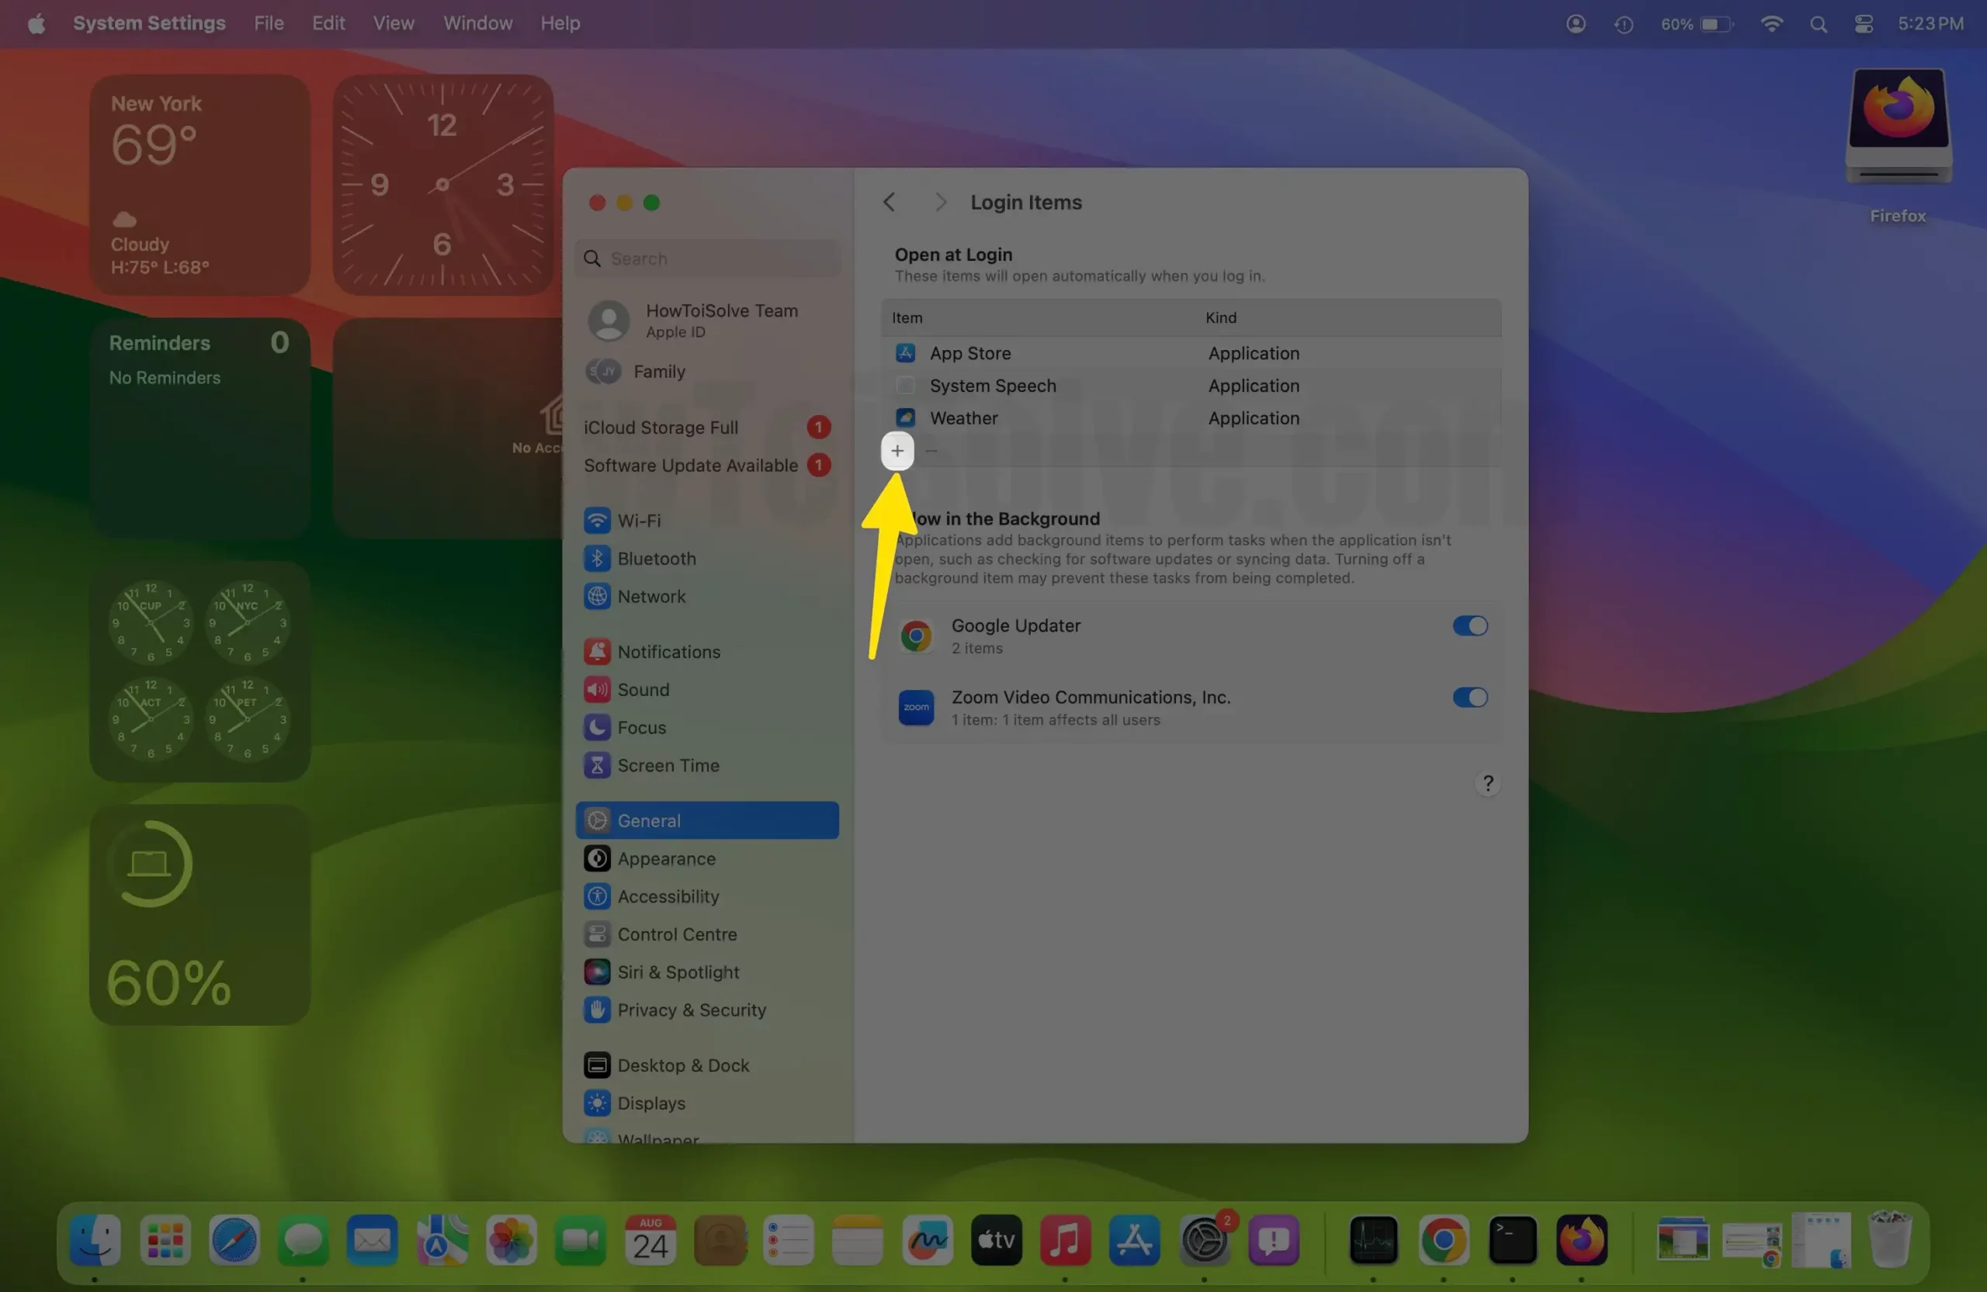The image size is (1987, 1292).
Task: Open Photos from the Dock
Action: click(511, 1239)
